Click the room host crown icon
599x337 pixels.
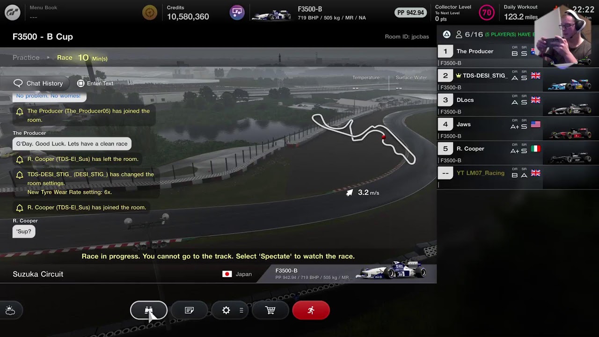459,75
